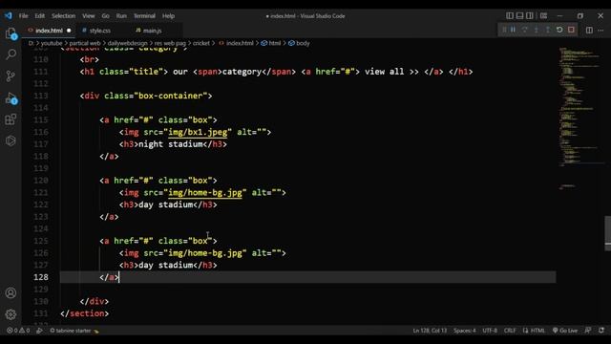611x344 pixels.
Task: Open the Source Control view
Action: [x=11, y=76]
